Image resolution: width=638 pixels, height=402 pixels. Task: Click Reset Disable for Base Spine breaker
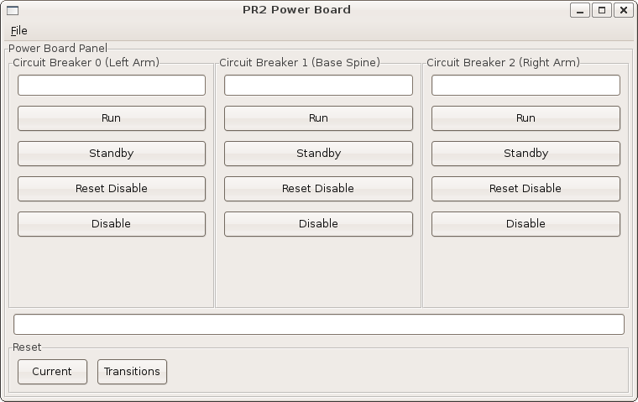coord(318,189)
